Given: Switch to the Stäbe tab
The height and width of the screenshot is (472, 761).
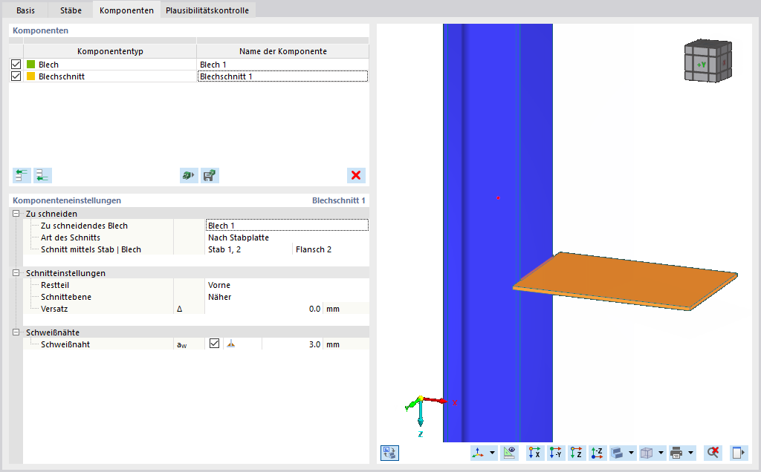Looking at the screenshot, I should [71, 10].
